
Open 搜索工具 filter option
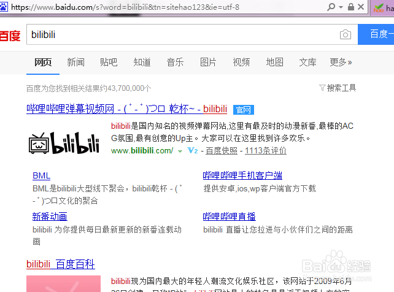click(x=338, y=88)
